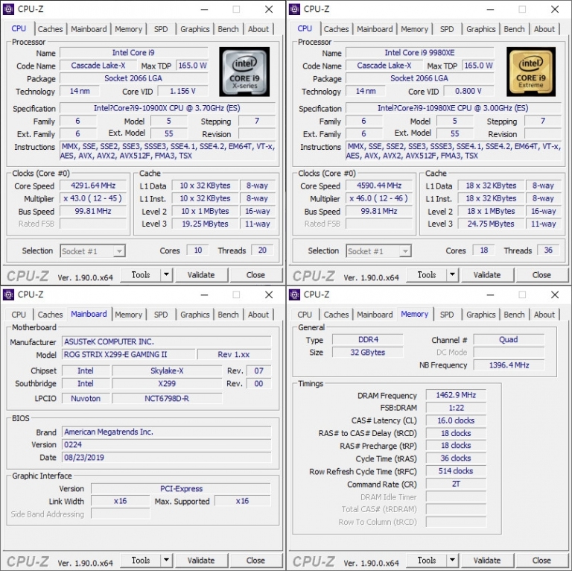Close the Mainboard window via title bar X

tap(269, 294)
